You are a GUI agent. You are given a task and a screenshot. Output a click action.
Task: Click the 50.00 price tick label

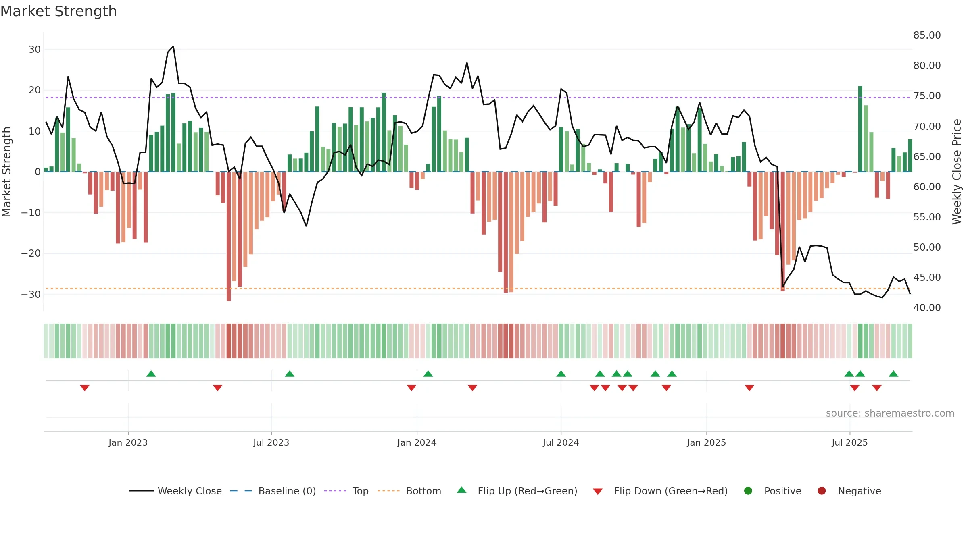927,247
